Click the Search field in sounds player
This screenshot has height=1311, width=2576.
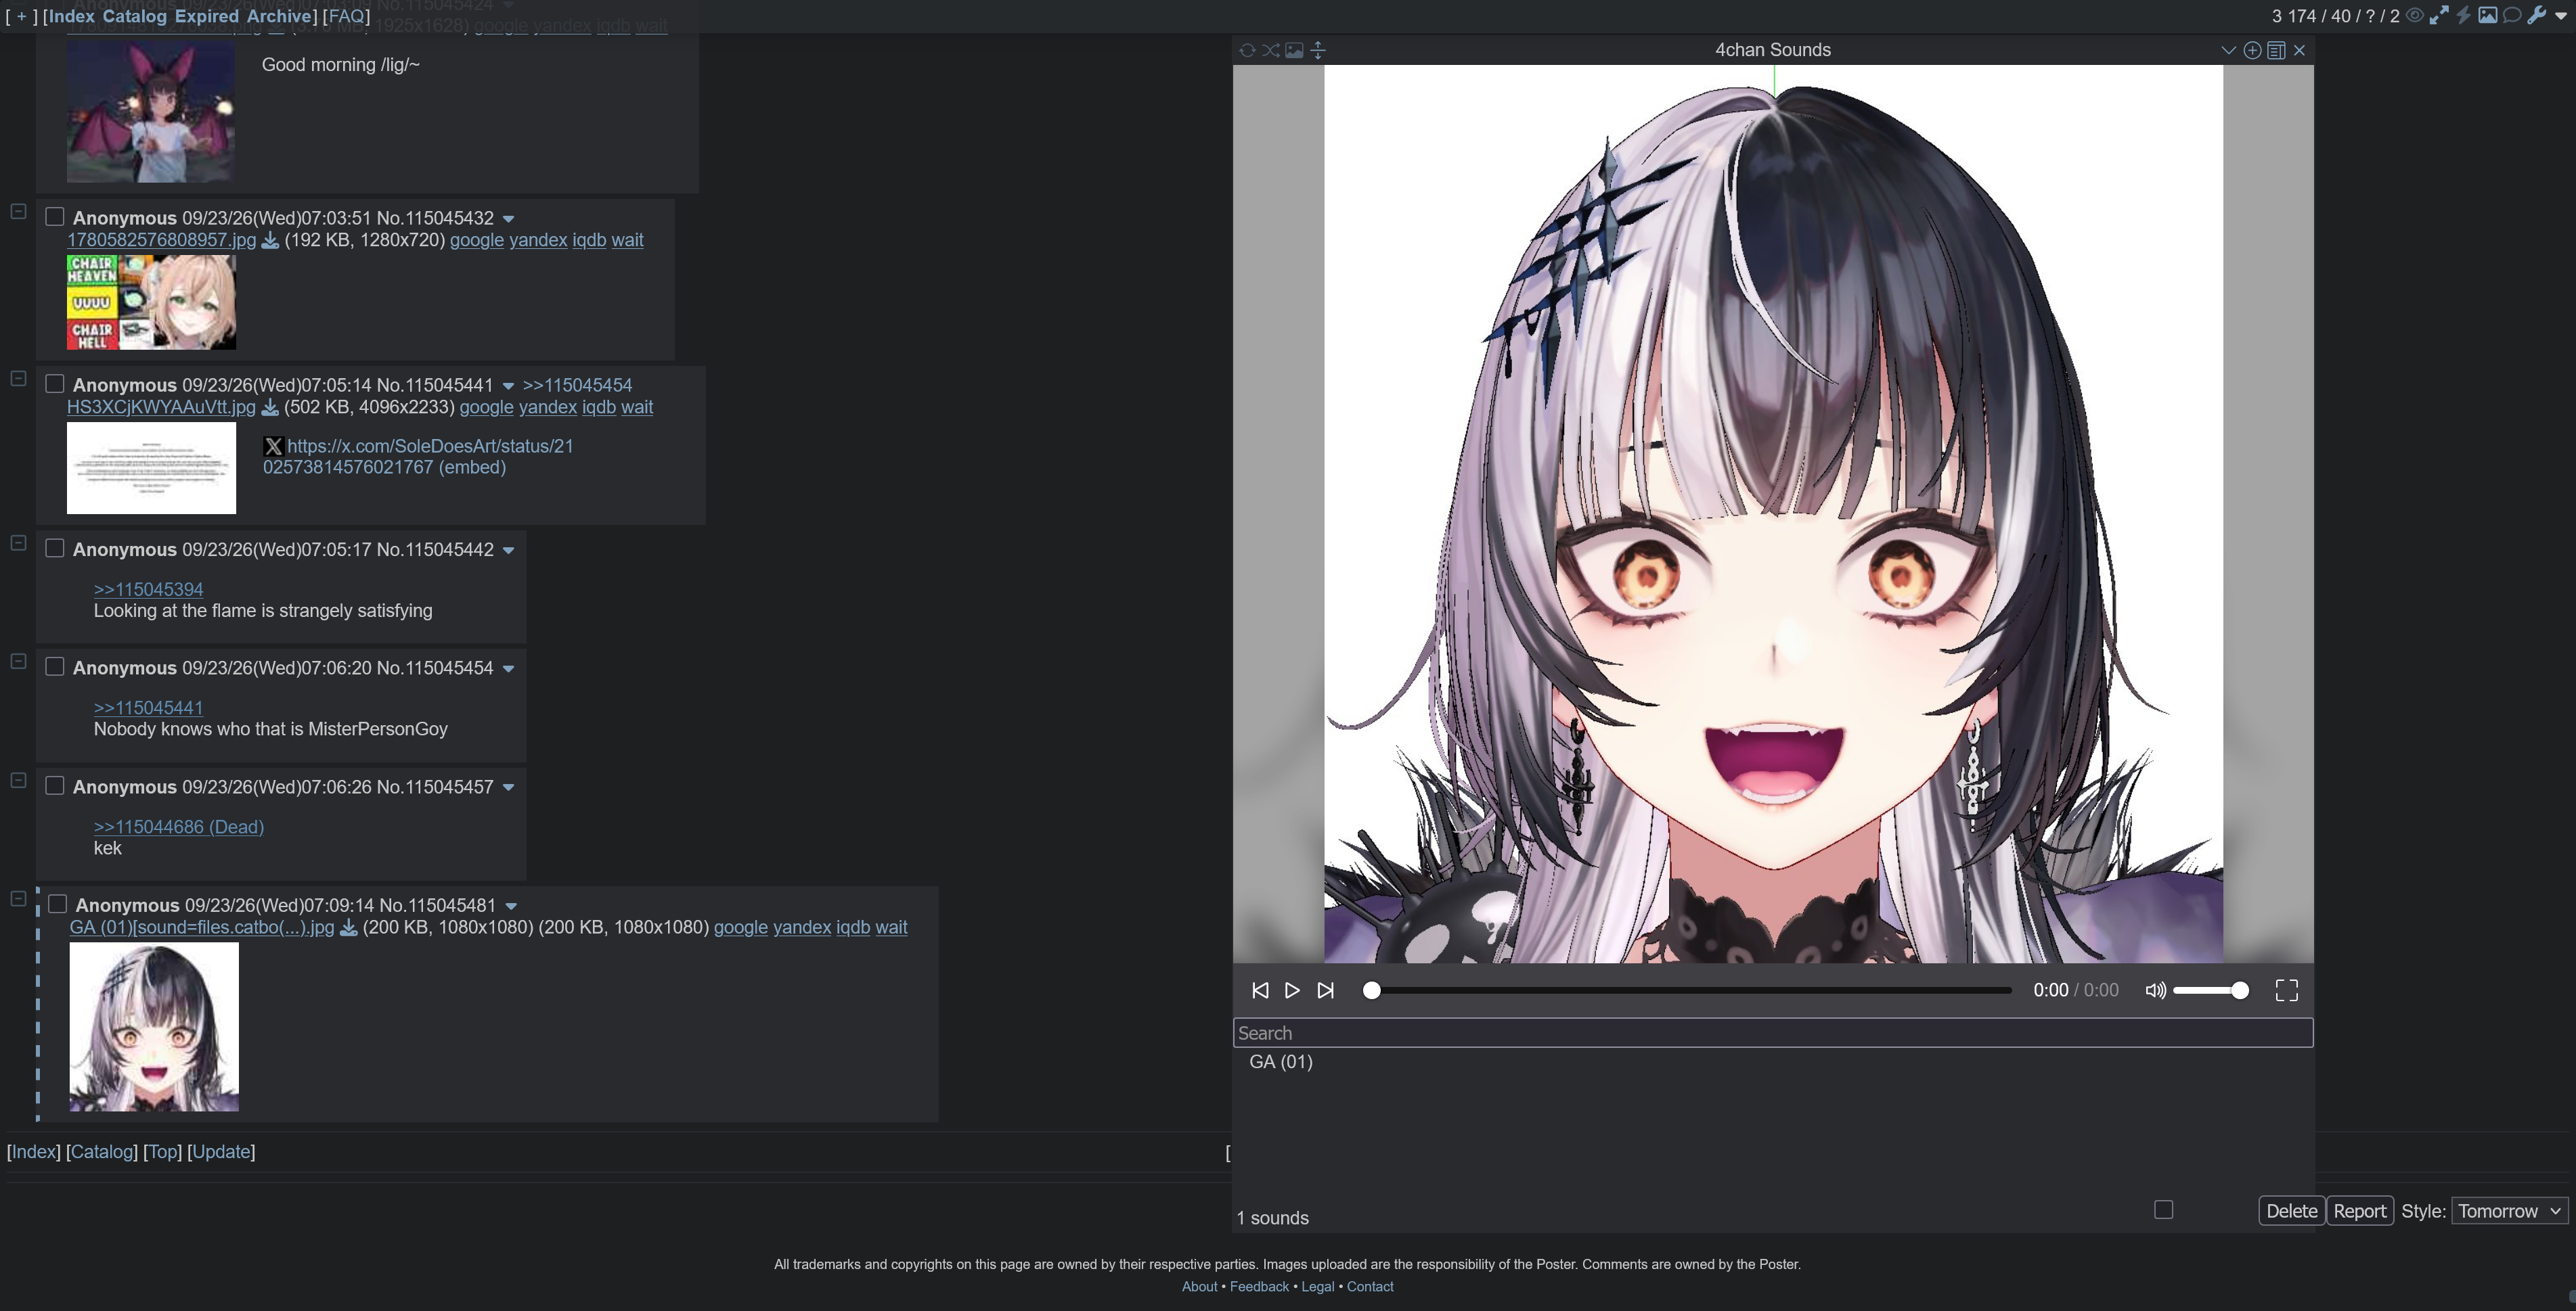click(1772, 1033)
